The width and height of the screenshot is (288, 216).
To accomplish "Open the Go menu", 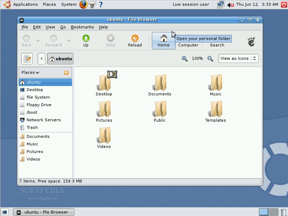I will (x=63, y=27).
